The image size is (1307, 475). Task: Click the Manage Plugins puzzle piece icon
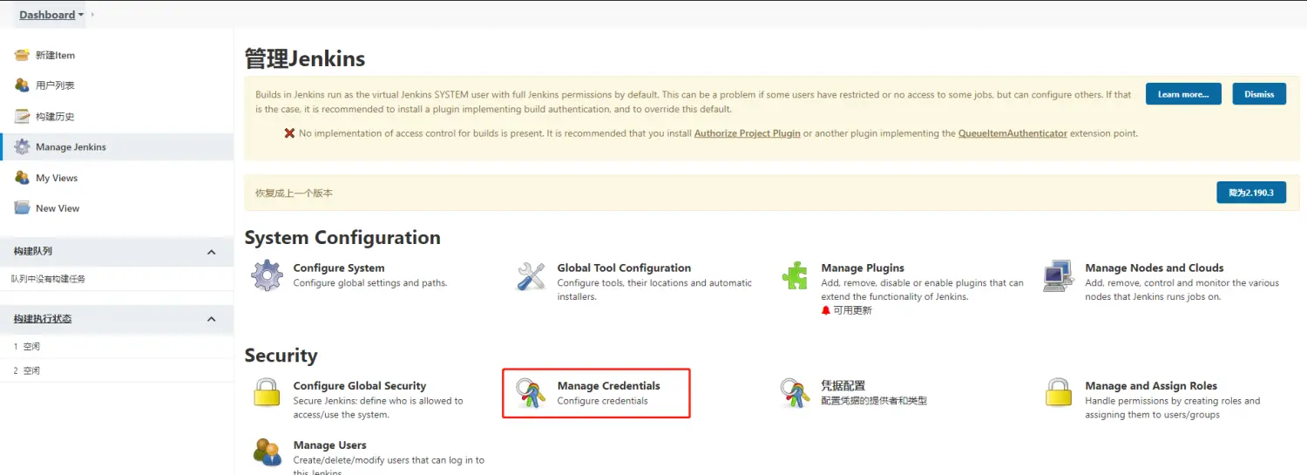pos(795,275)
